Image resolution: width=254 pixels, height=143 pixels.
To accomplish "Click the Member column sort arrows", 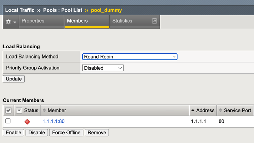I will (44, 111).
